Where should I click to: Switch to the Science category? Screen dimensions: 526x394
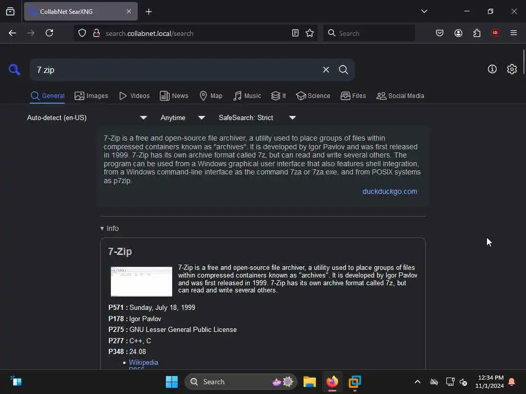[x=313, y=96]
